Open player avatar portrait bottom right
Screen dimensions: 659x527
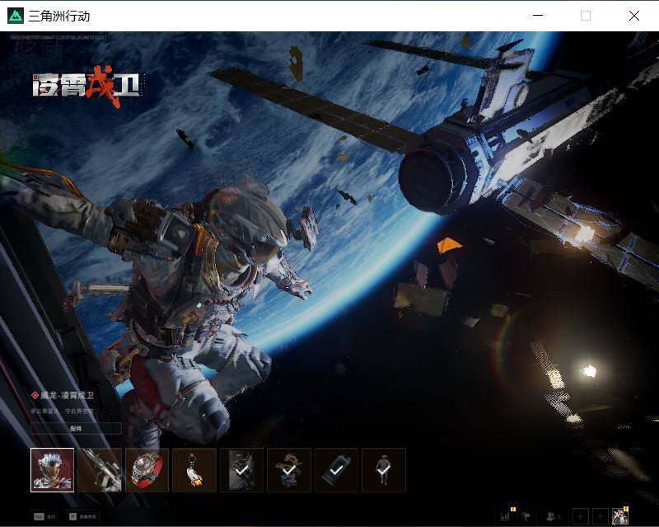click(x=620, y=516)
